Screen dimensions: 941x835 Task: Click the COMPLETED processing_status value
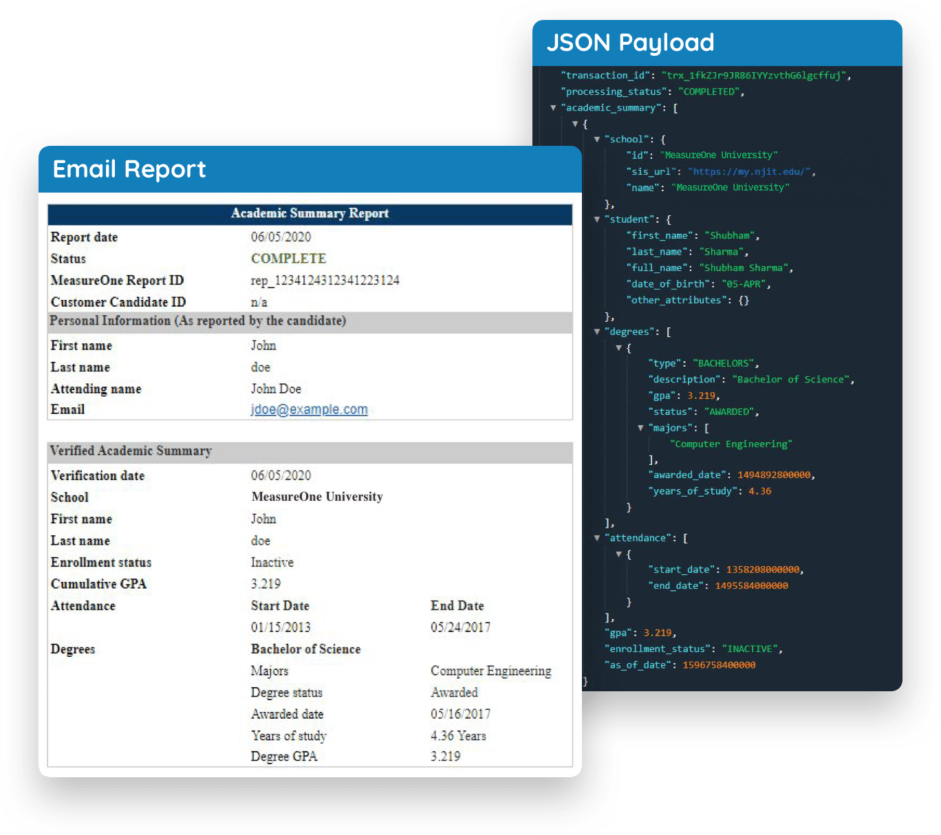(709, 91)
